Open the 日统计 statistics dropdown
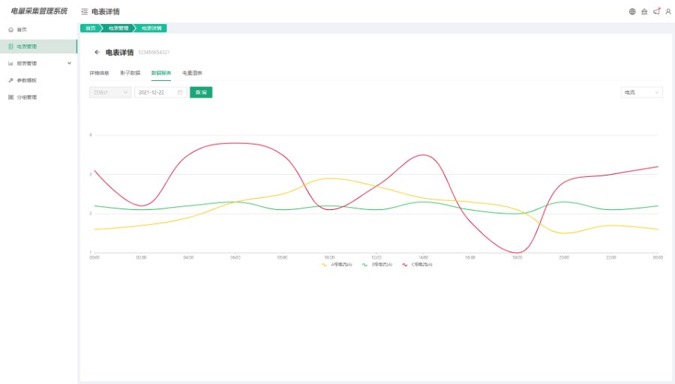This screenshot has width=675, height=384. click(109, 92)
